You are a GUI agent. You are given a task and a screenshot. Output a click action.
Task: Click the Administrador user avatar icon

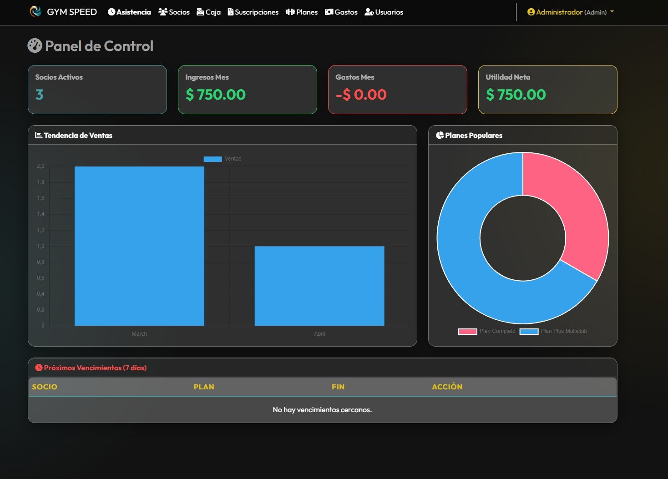(x=531, y=12)
